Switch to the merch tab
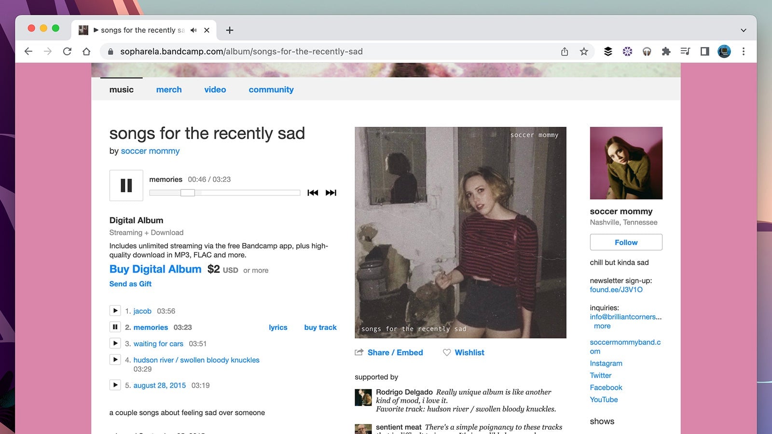772x434 pixels. click(x=168, y=89)
